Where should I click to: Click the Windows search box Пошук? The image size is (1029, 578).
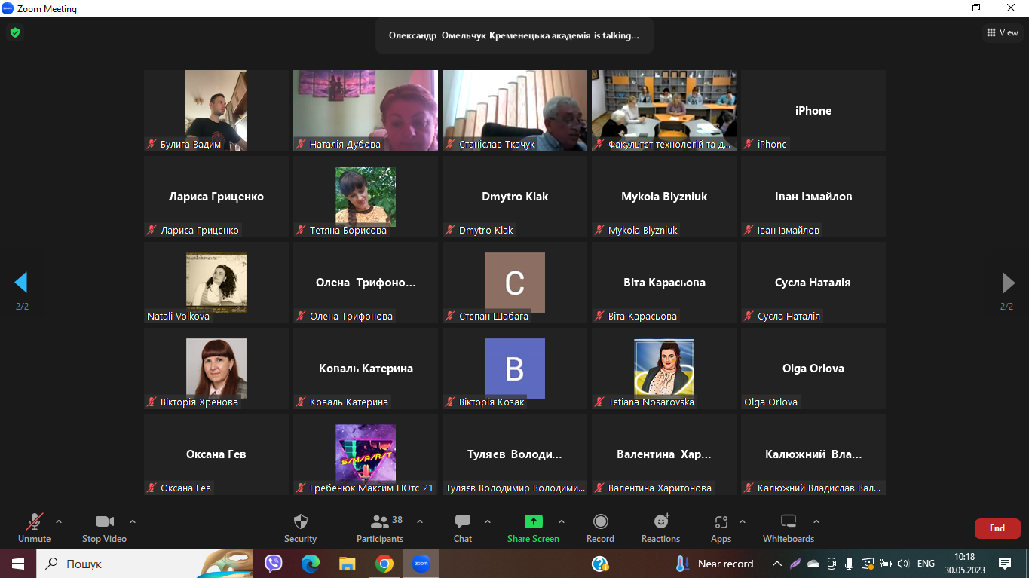[128, 564]
